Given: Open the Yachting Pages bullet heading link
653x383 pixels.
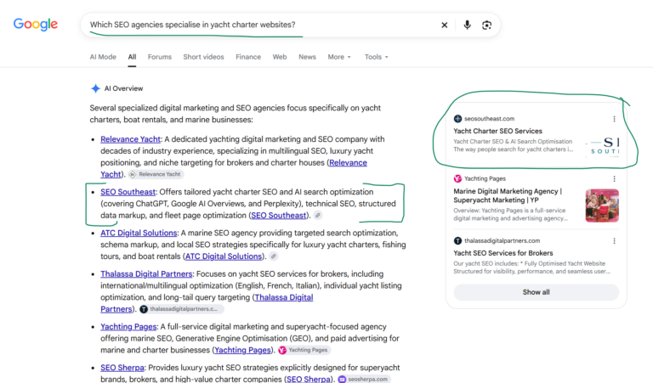Looking at the screenshot, I should coord(128,327).
